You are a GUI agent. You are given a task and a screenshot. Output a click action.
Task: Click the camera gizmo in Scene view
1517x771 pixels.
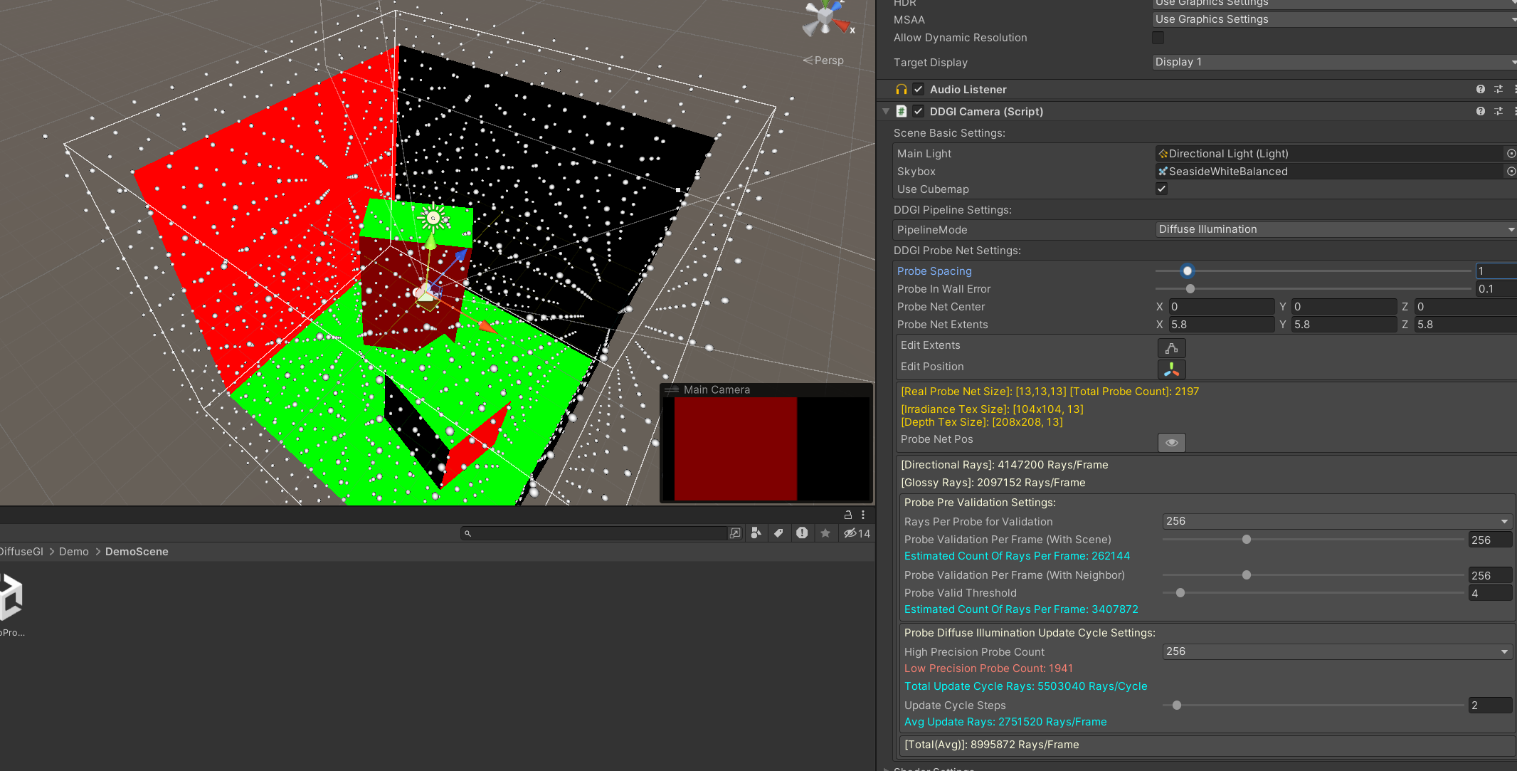point(426,293)
